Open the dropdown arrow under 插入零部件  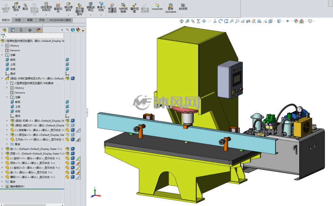[x=16, y=15]
